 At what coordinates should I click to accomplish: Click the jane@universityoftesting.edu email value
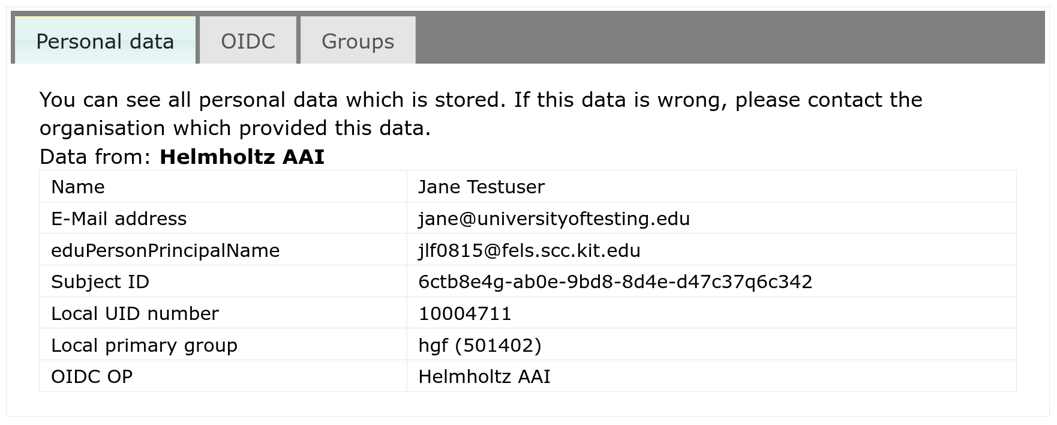554,219
